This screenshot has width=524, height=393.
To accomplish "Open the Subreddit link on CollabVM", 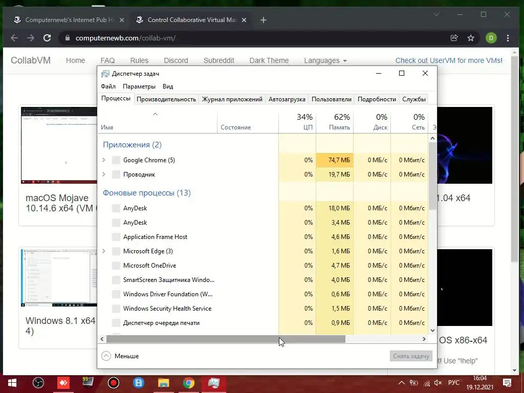I will (219, 60).
